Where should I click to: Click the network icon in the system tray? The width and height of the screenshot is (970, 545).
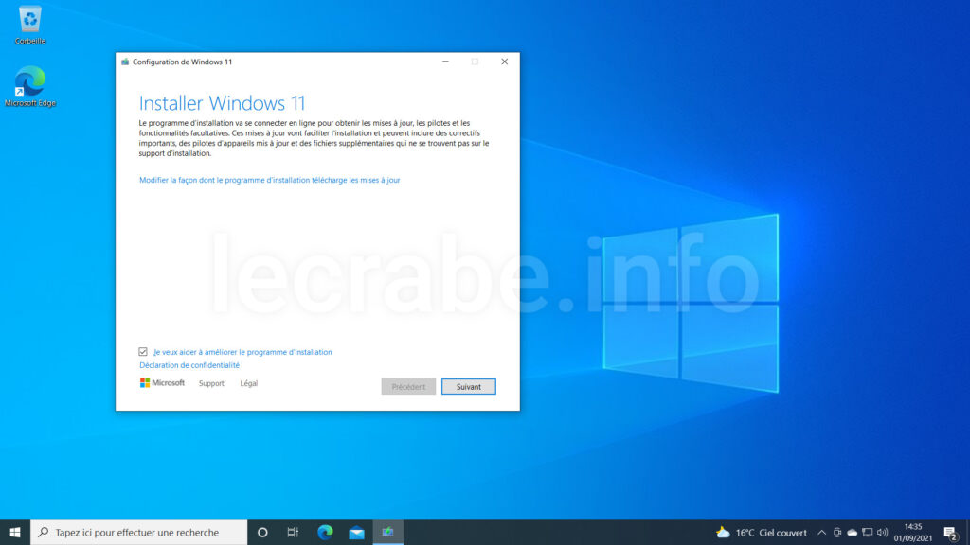(x=867, y=533)
